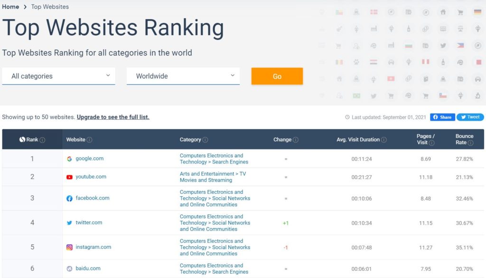Click the Baidu favicon icon
Viewport: 486px width, 278px height.
69,268
